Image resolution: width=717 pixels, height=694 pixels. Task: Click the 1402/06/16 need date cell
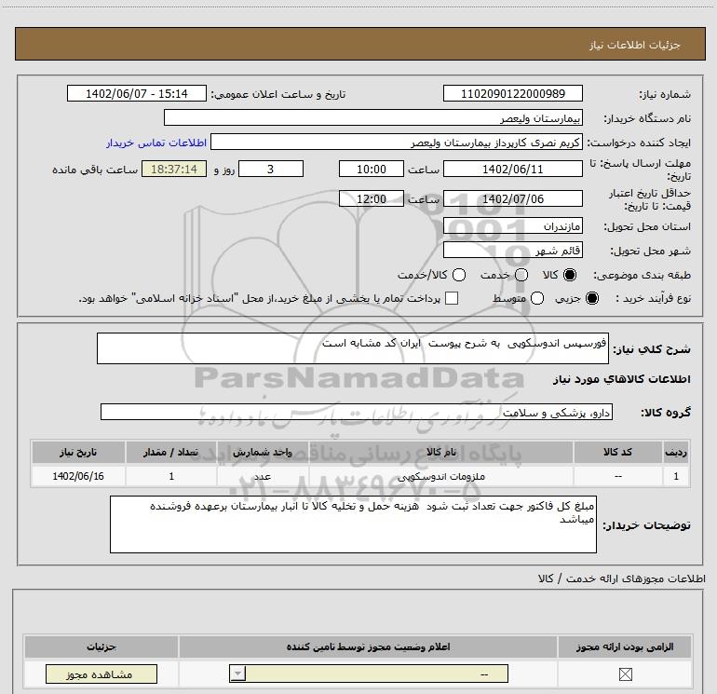[78, 476]
